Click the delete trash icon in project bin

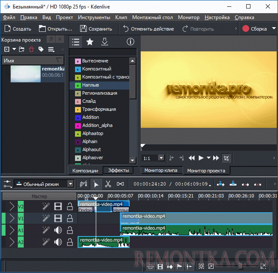31,50
